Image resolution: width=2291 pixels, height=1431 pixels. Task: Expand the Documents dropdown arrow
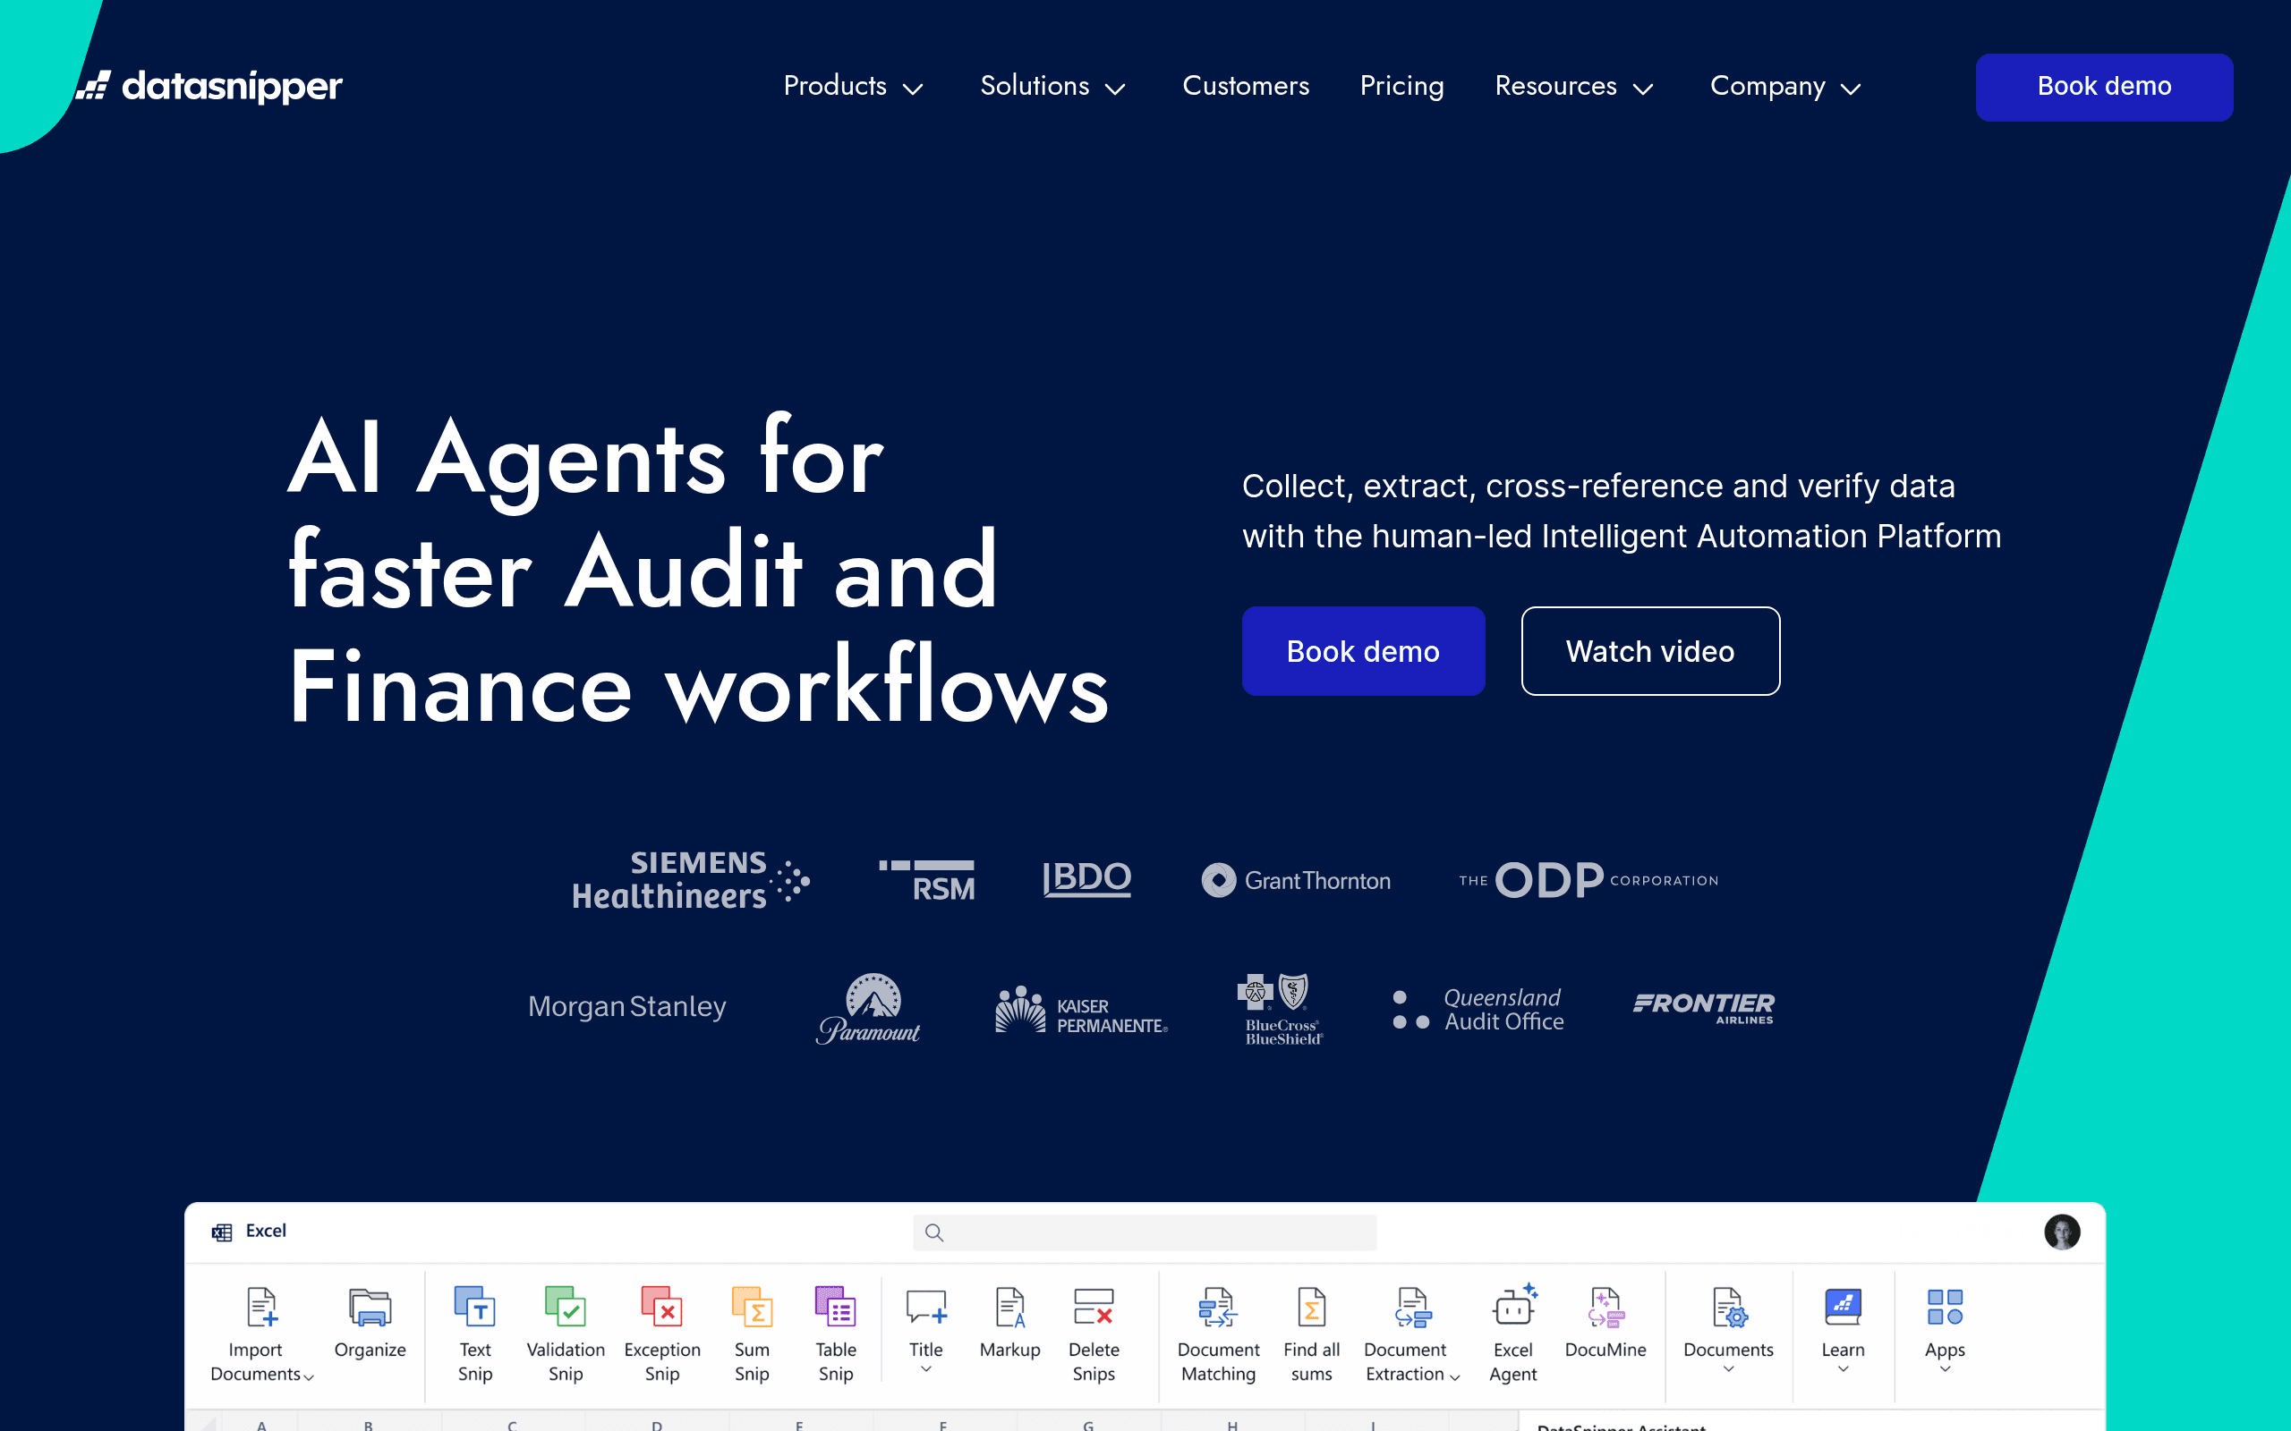coord(1729,1368)
